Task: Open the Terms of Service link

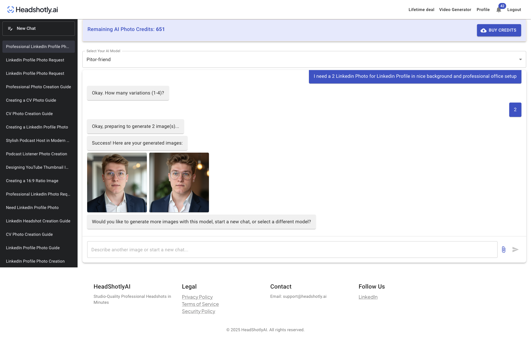Action: (x=200, y=304)
